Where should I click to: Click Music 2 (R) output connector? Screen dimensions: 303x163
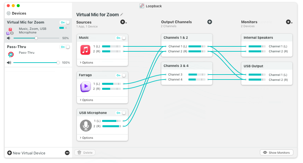124,51
